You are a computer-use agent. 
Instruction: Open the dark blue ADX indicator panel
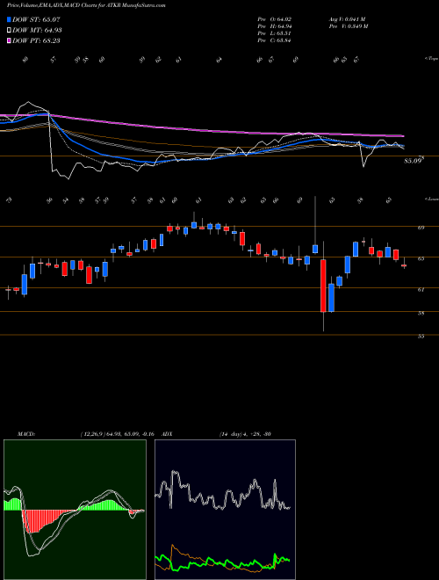click(x=225, y=510)
